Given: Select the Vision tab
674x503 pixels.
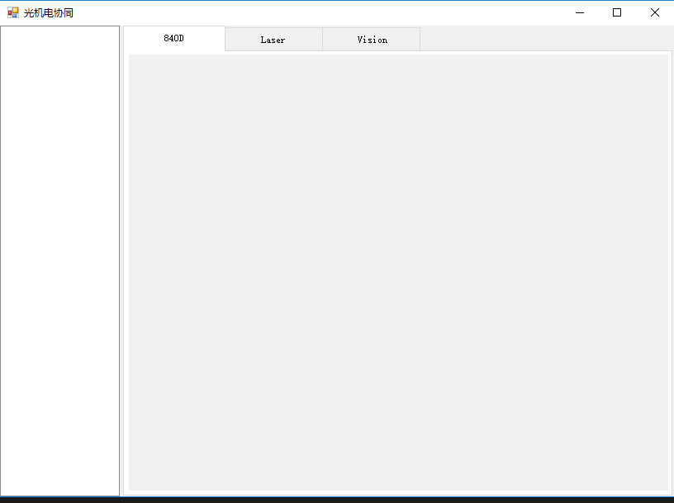Looking at the screenshot, I should 372,40.
